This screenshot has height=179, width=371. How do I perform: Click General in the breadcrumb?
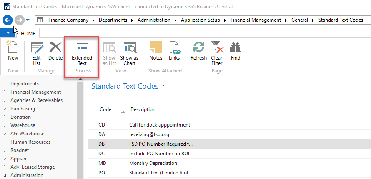coord(300,20)
